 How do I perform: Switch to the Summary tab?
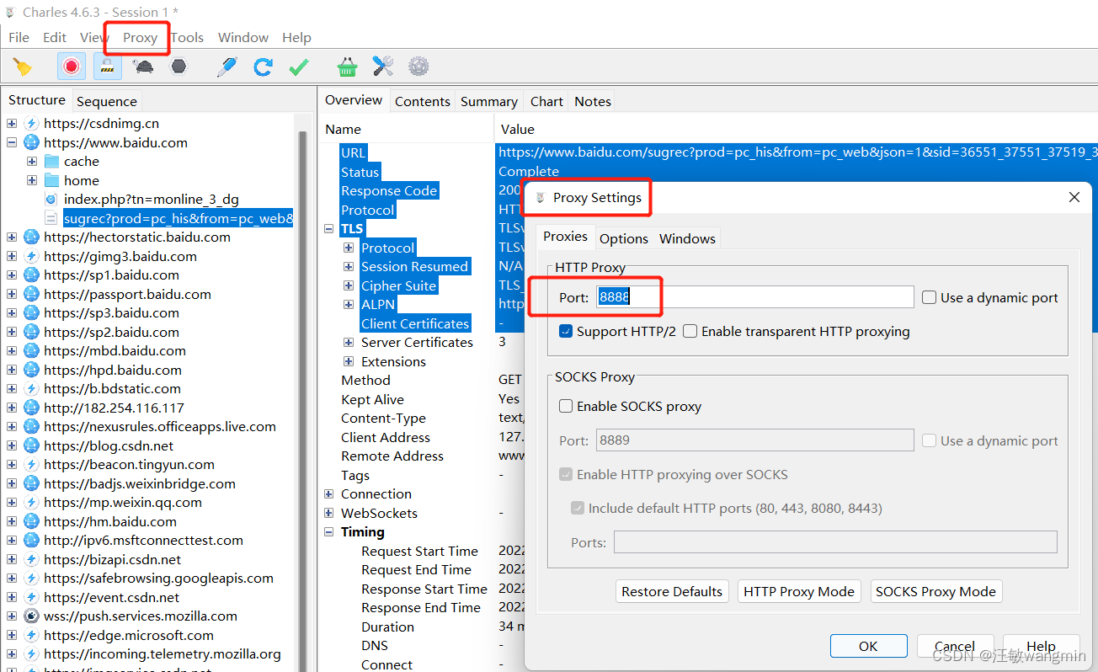tap(488, 101)
